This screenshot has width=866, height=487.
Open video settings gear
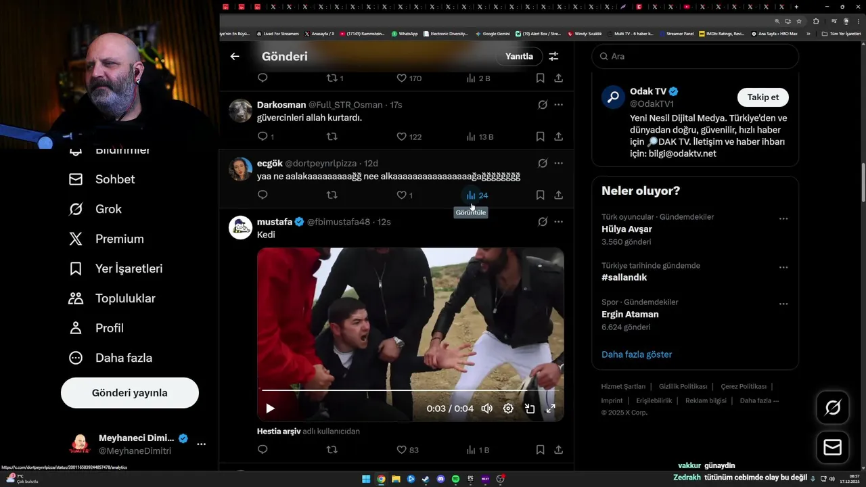tap(508, 409)
